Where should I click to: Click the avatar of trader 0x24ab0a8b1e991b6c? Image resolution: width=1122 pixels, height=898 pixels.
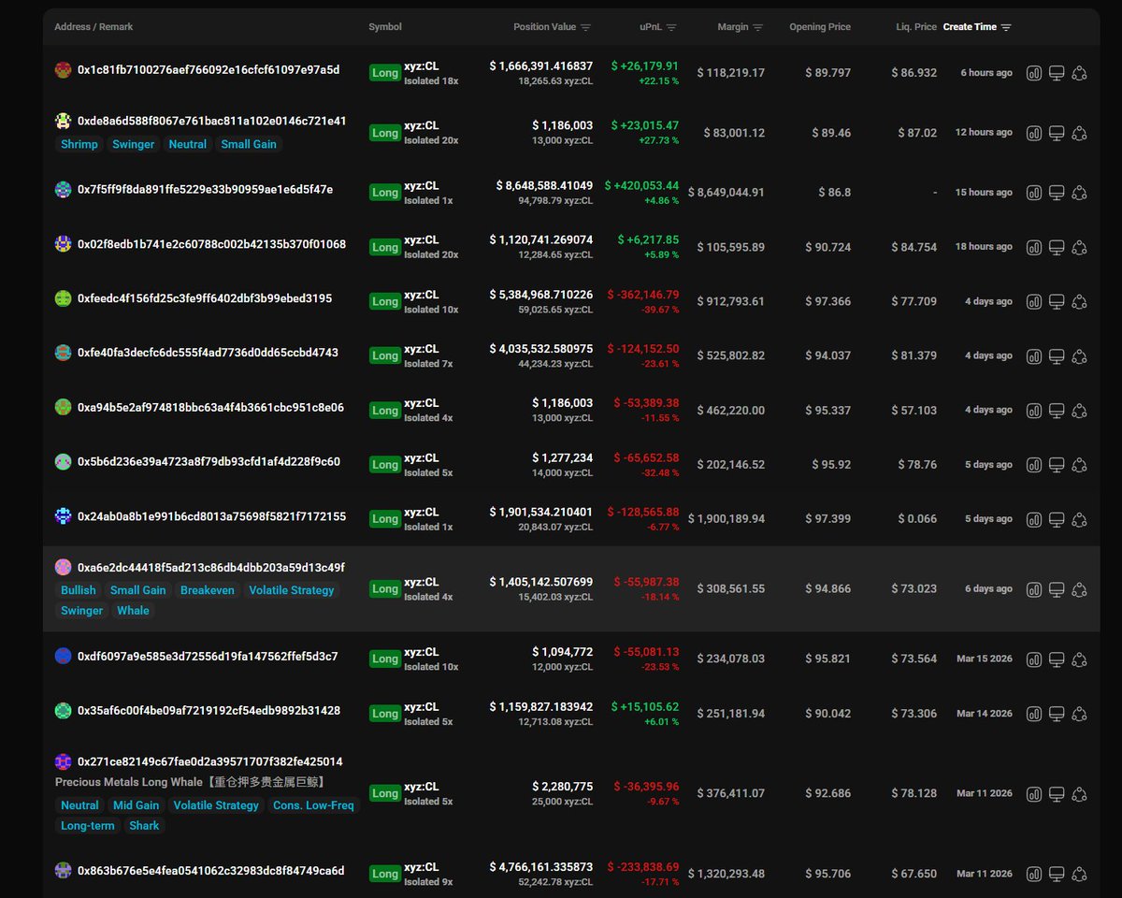62,513
